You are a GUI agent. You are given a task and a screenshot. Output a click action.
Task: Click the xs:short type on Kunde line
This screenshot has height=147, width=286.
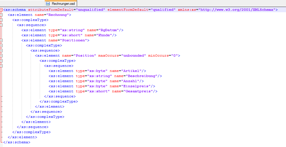point(71,35)
